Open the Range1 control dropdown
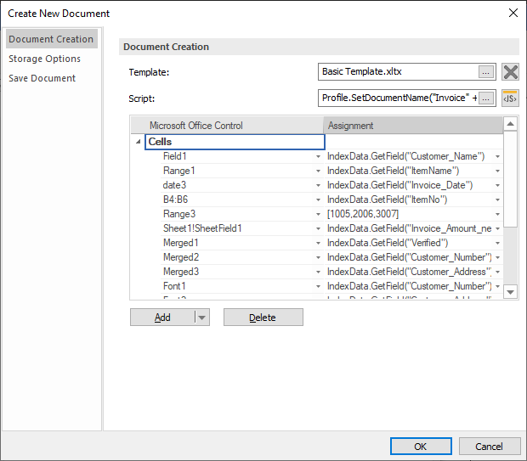Image resolution: width=527 pixels, height=461 pixels. pyautogui.click(x=318, y=171)
